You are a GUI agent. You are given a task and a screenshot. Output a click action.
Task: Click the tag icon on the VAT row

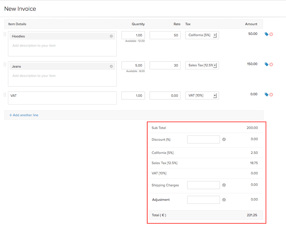pyautogui.click(x=266, y=95)
